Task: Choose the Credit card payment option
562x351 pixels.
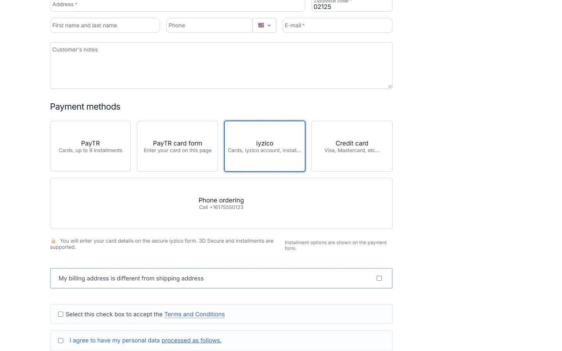Action: point(352,146)
